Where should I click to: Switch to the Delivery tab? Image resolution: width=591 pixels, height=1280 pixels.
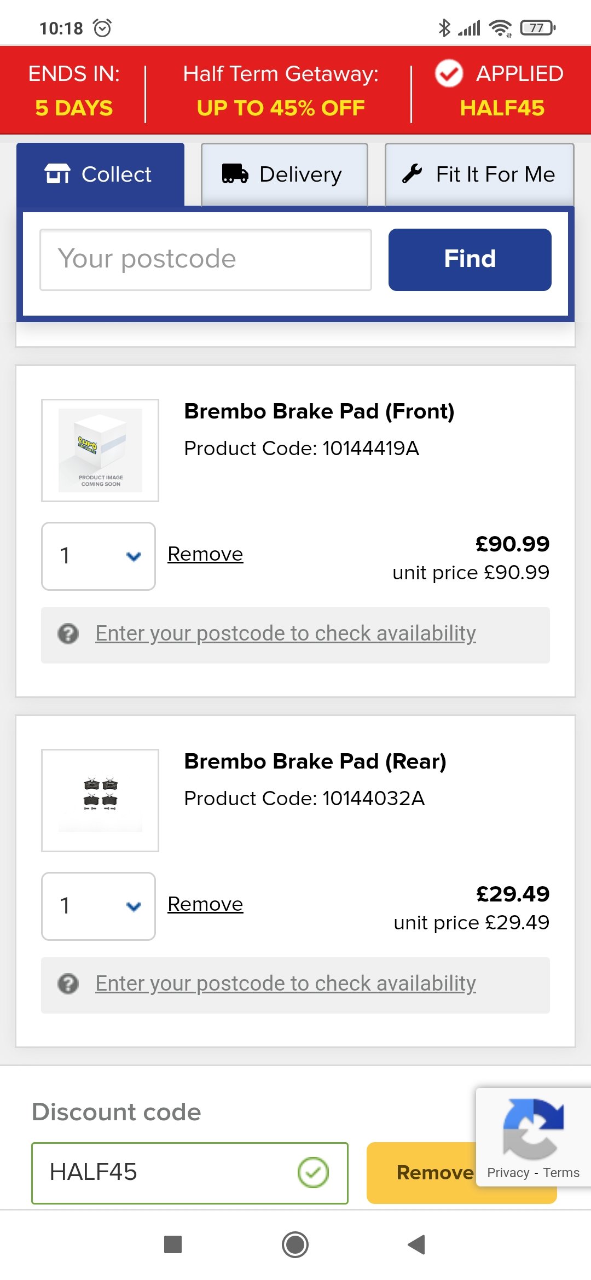pyautogui.click(x=285, y=174)
